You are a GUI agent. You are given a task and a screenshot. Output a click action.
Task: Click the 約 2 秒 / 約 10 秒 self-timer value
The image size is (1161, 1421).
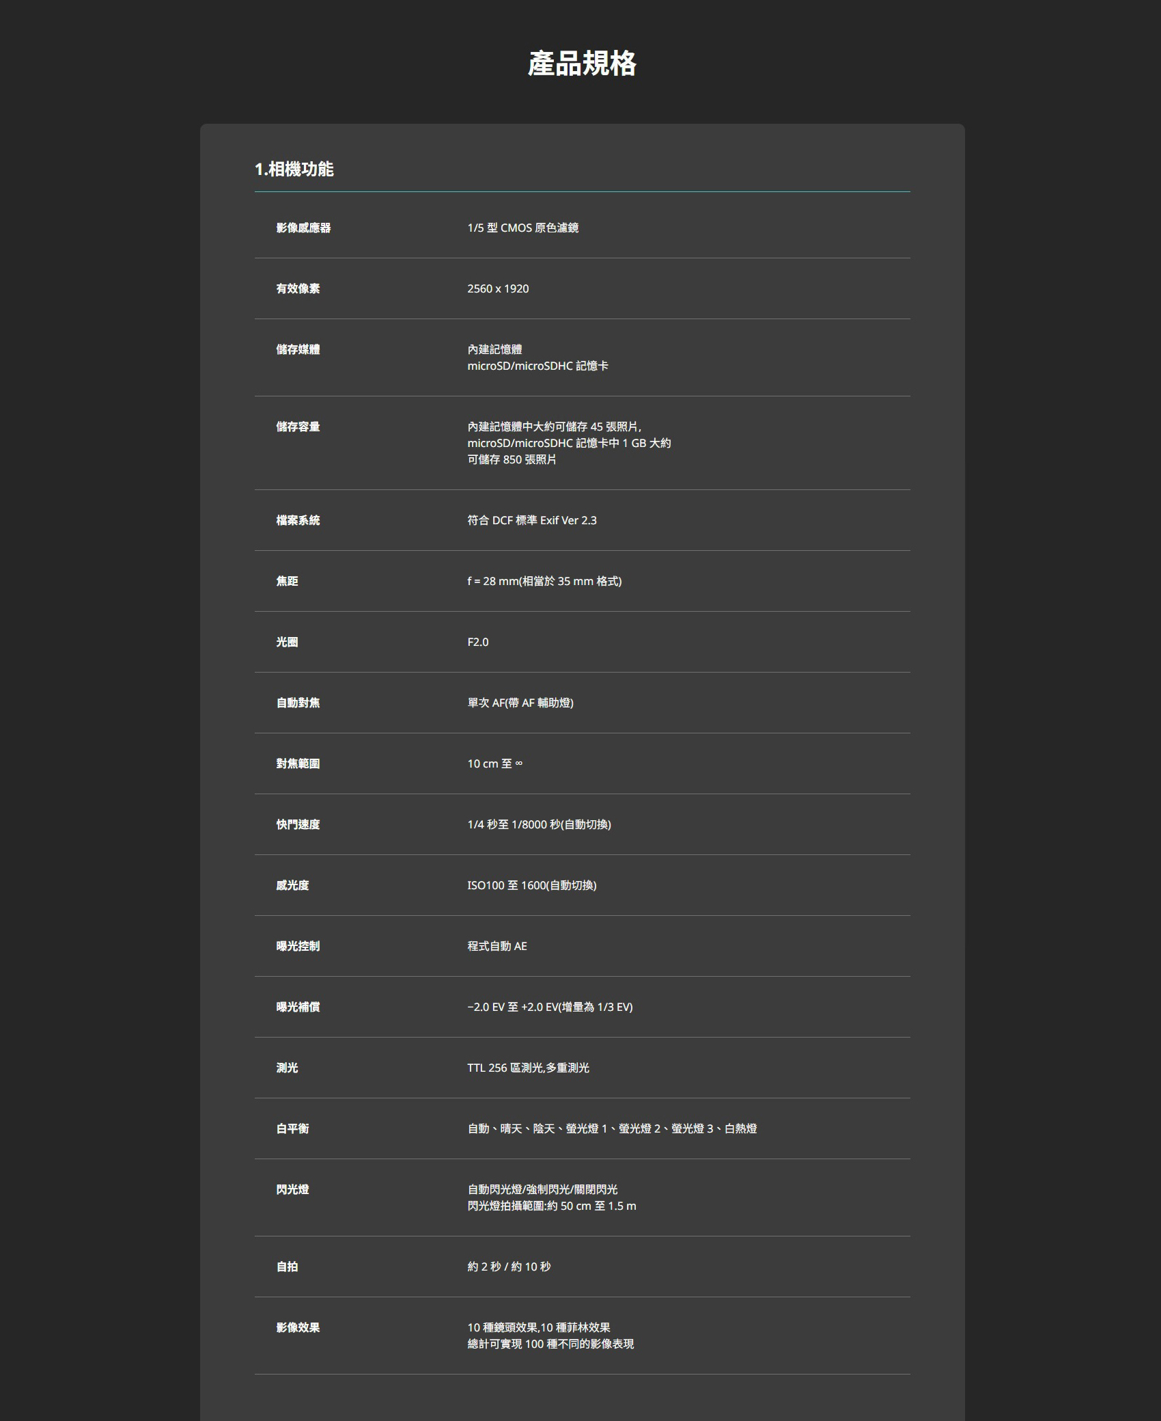pyautogui.click(x=509, y=1267)
